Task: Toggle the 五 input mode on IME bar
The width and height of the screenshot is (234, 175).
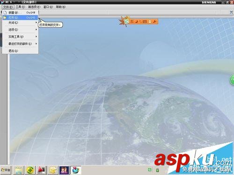Action: coord(132,21)
